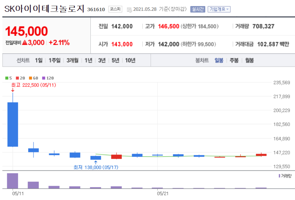Image resolution: width=295 pixels, height=200 pixels.
Task: Click the 2021.05.28 기준(장마감) date text
Action: point(160,9)
